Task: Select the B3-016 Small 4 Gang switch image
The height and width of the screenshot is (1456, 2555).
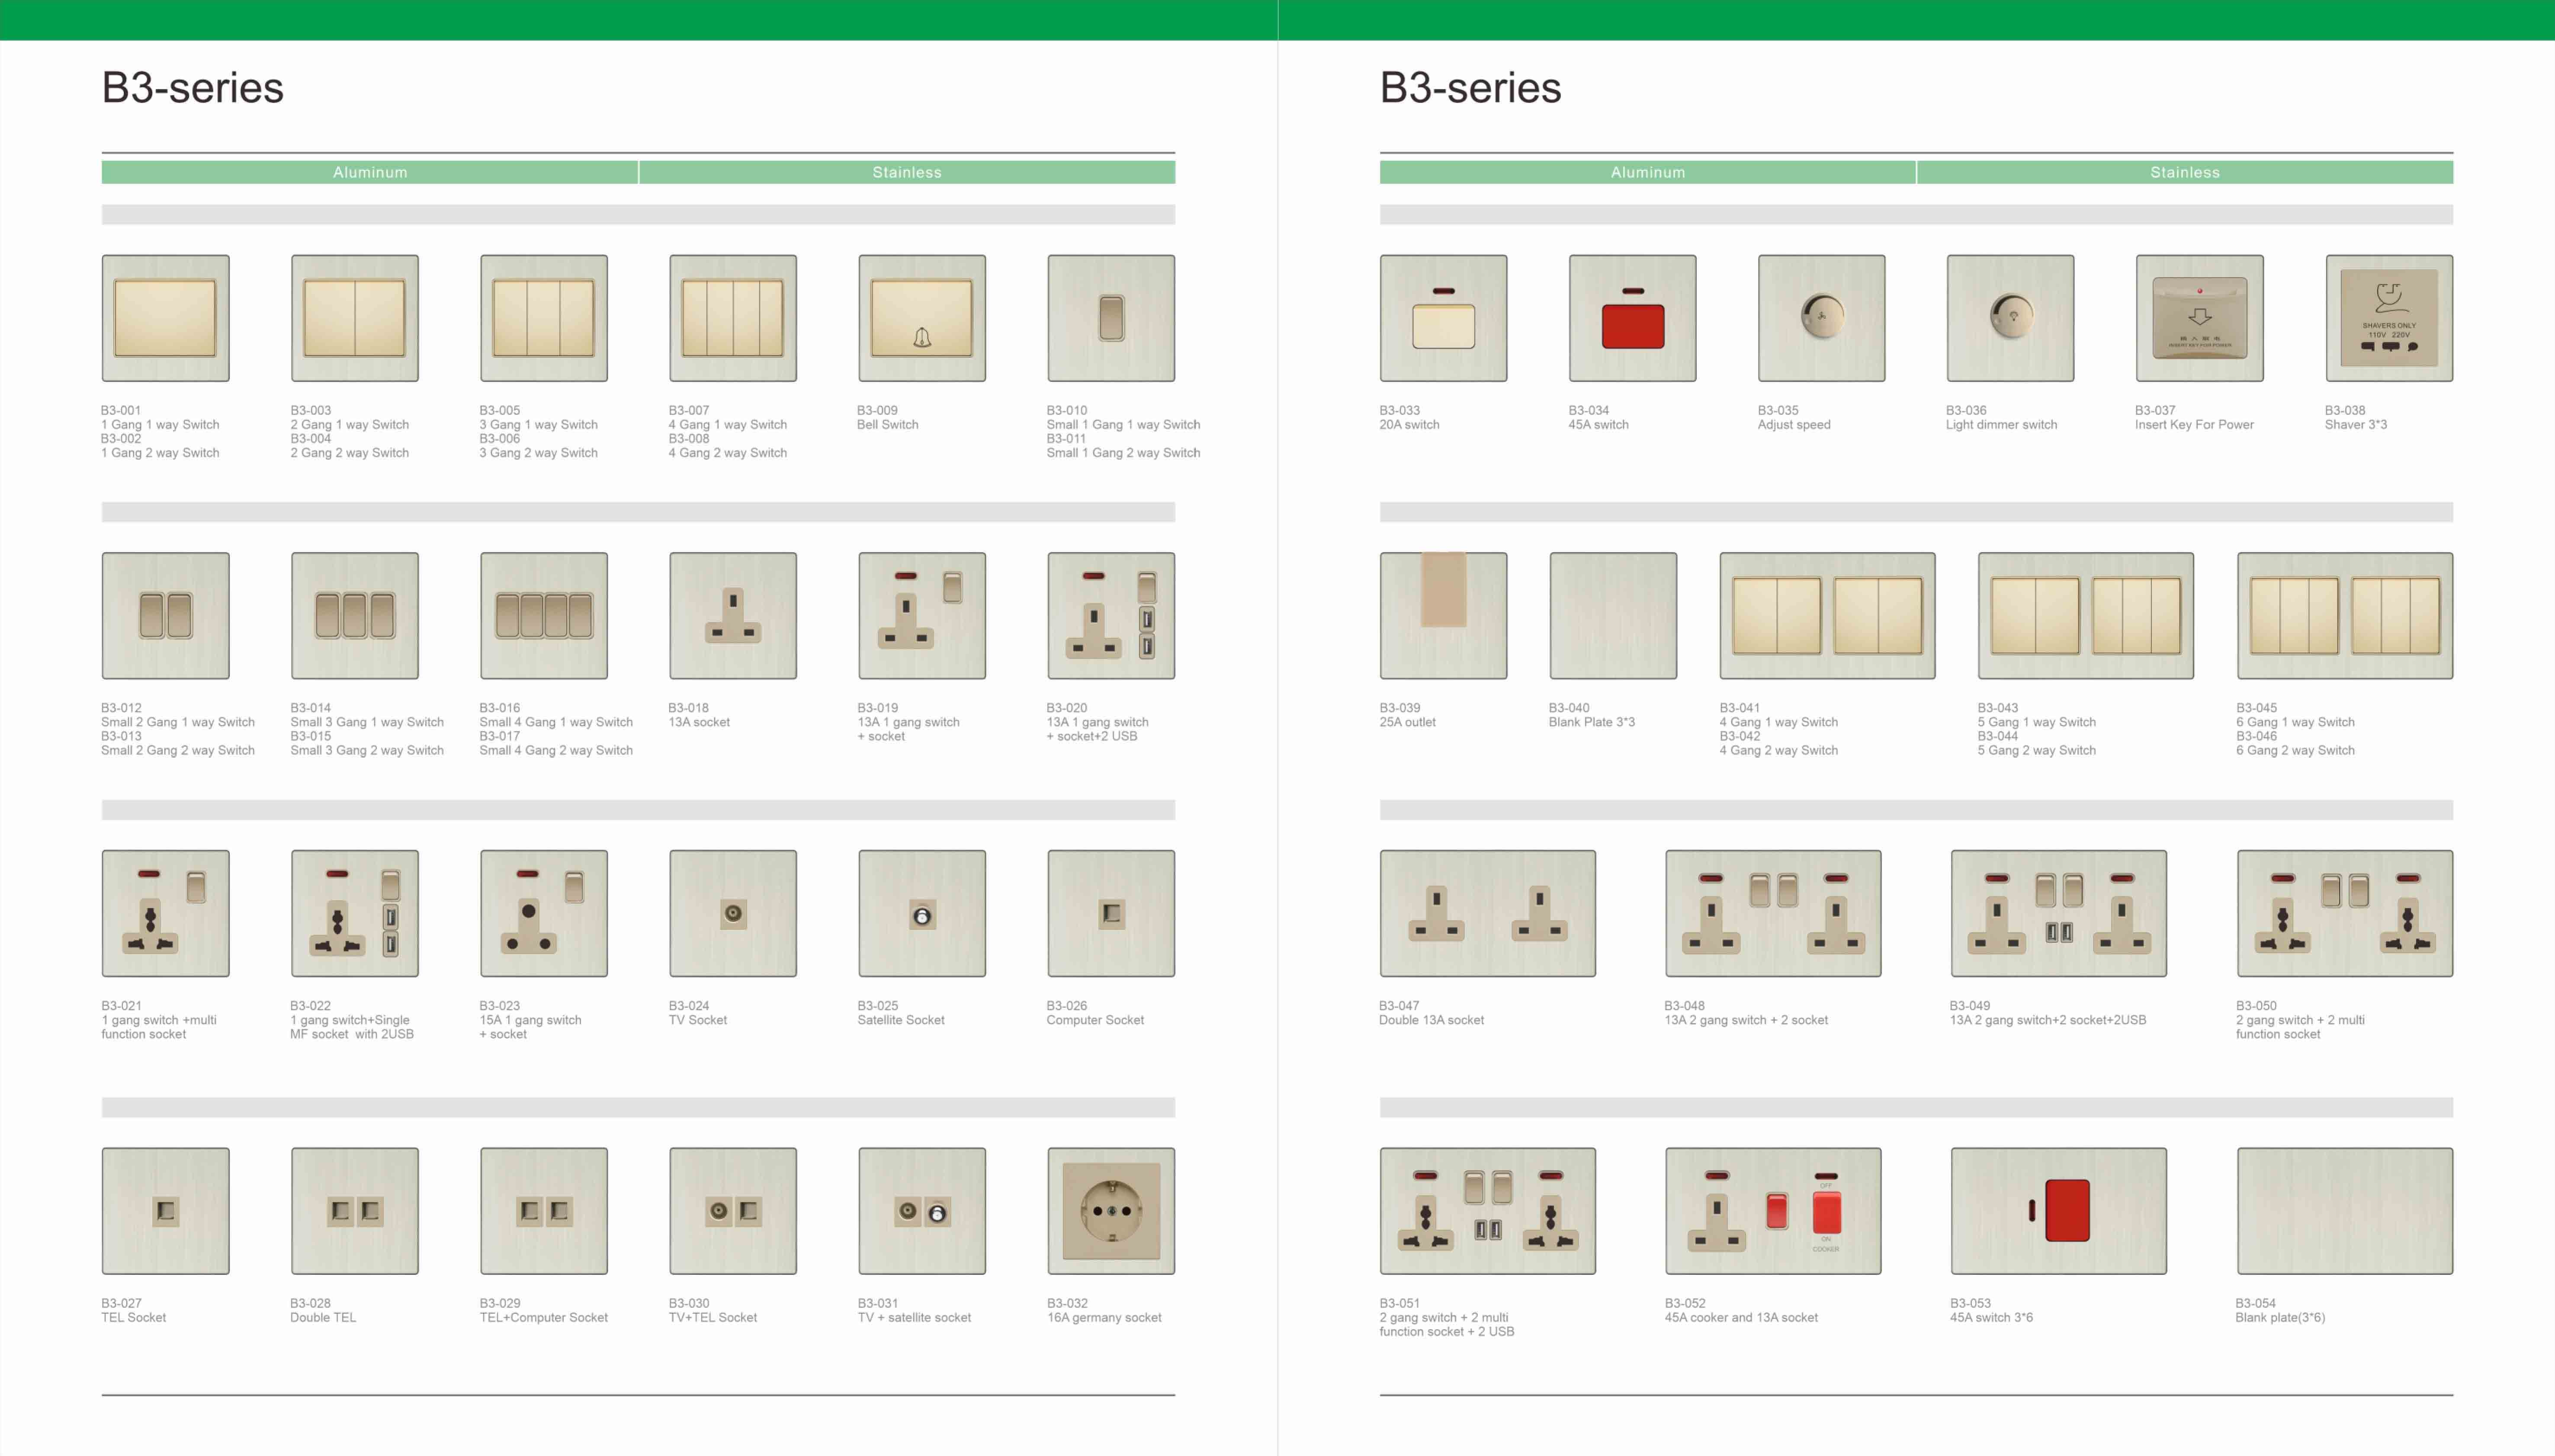Action: [543, 616]
